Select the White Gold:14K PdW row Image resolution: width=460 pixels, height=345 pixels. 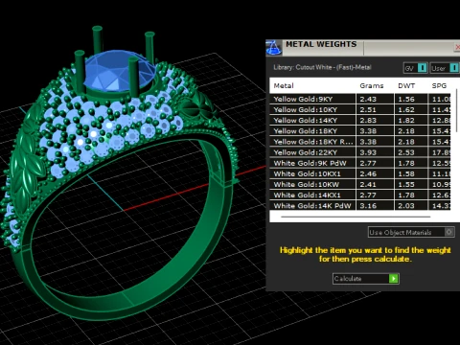(x=360, y=206)
